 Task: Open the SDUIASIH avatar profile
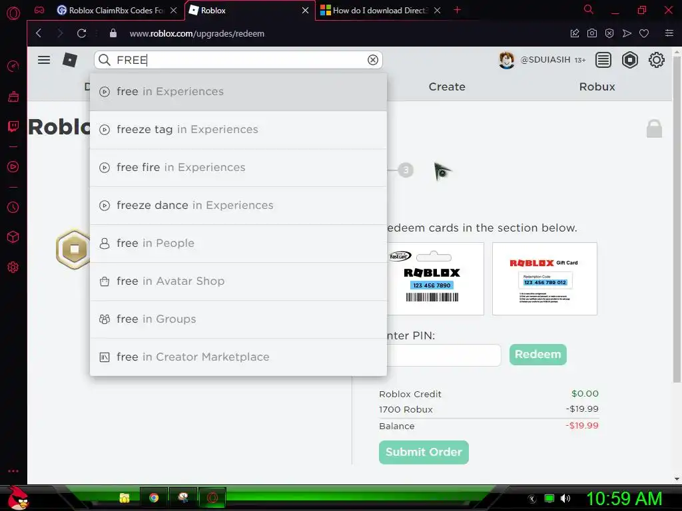[506, 60]
